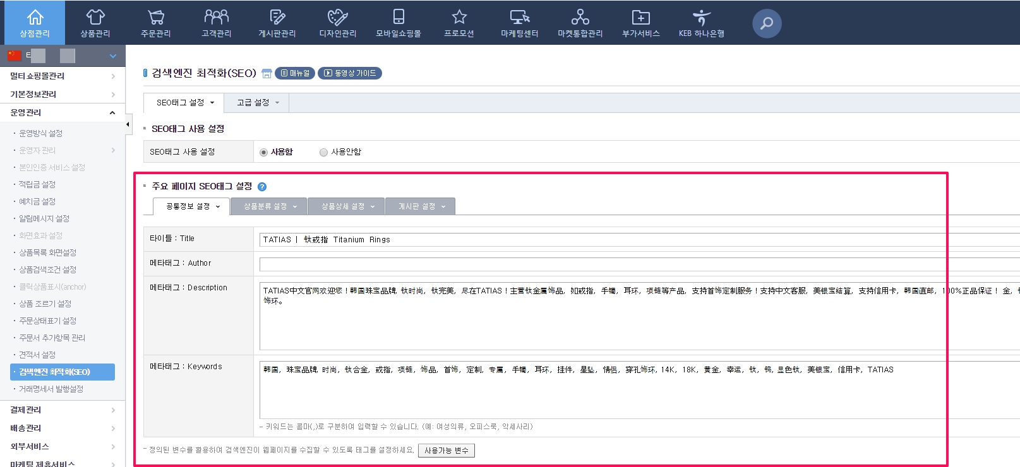1020x467 pixels.
Task: Select the 사용안함 radio button
Action: pyautogui.click(x=323, y=152)
